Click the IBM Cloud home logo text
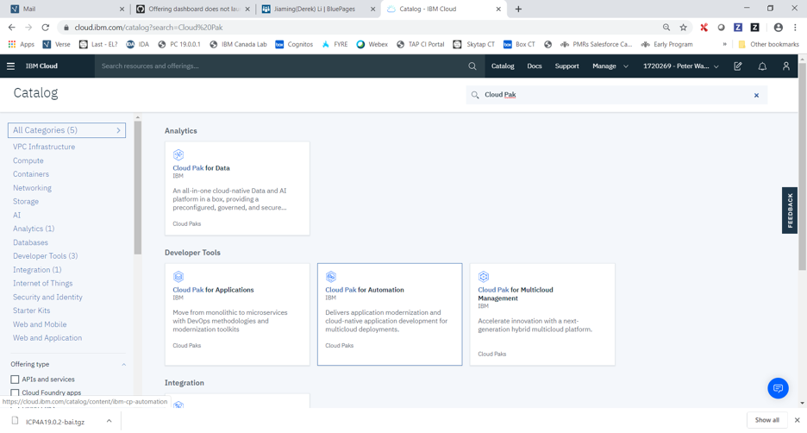Screen dimensions: 807x433 41,66
